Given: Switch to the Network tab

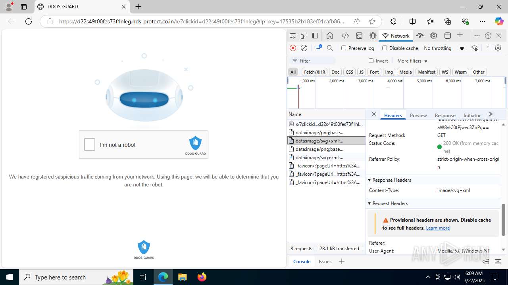Looking at the screenshot, I should click(396, 36).
